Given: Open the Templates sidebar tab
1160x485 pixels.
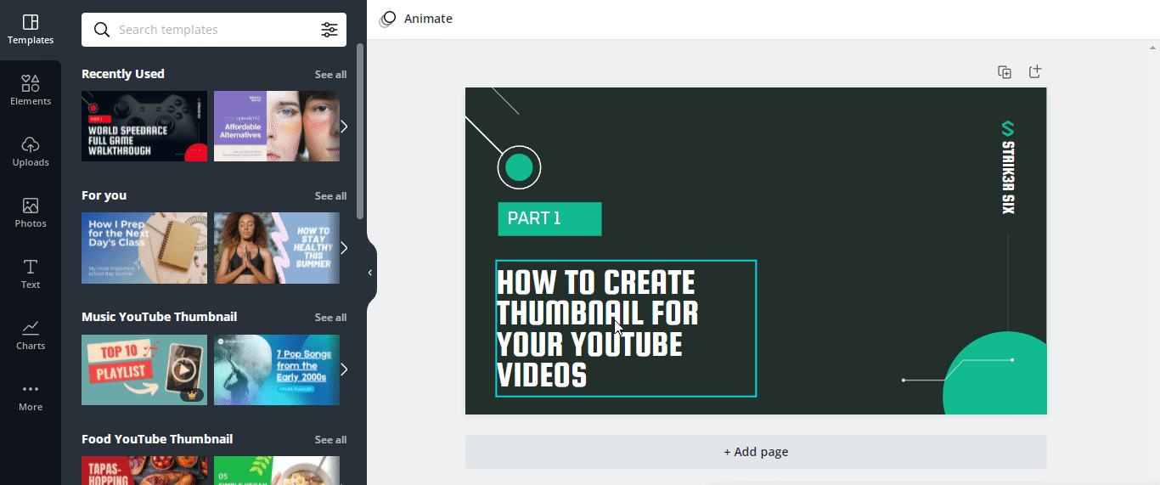Looking at the screenshot, I should pyautogui.click(x=31, y=30).
